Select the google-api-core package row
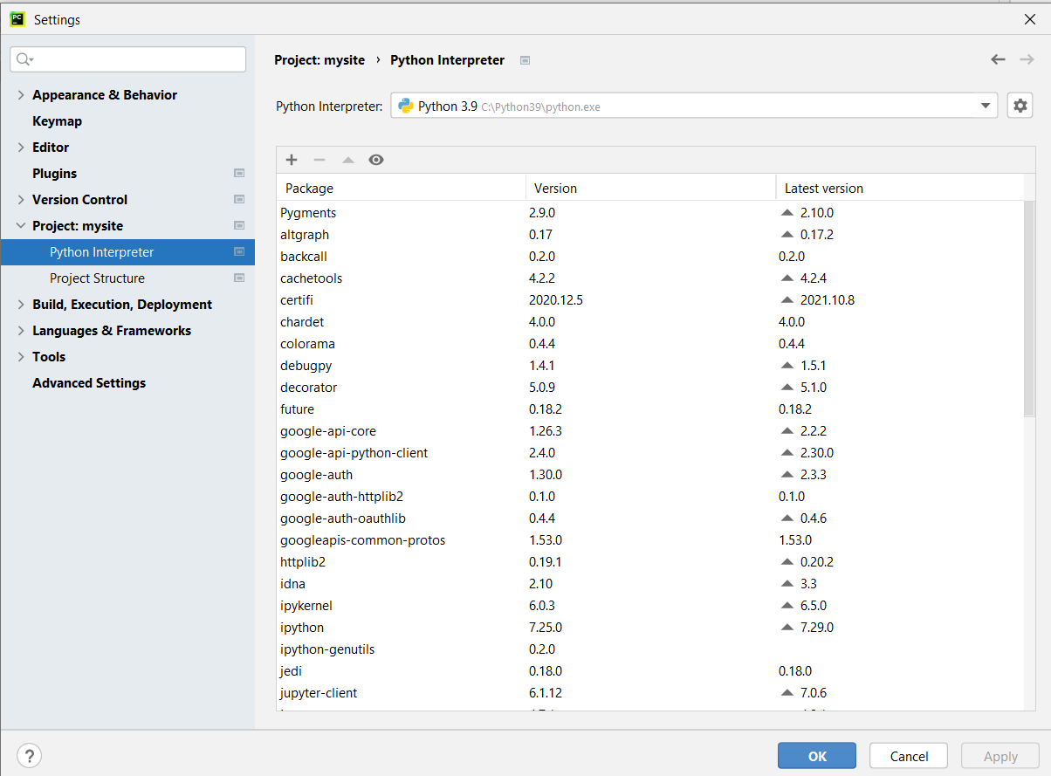Image resolution: width=1051 pixels, height=776 pixels. (x=650, y=431)
